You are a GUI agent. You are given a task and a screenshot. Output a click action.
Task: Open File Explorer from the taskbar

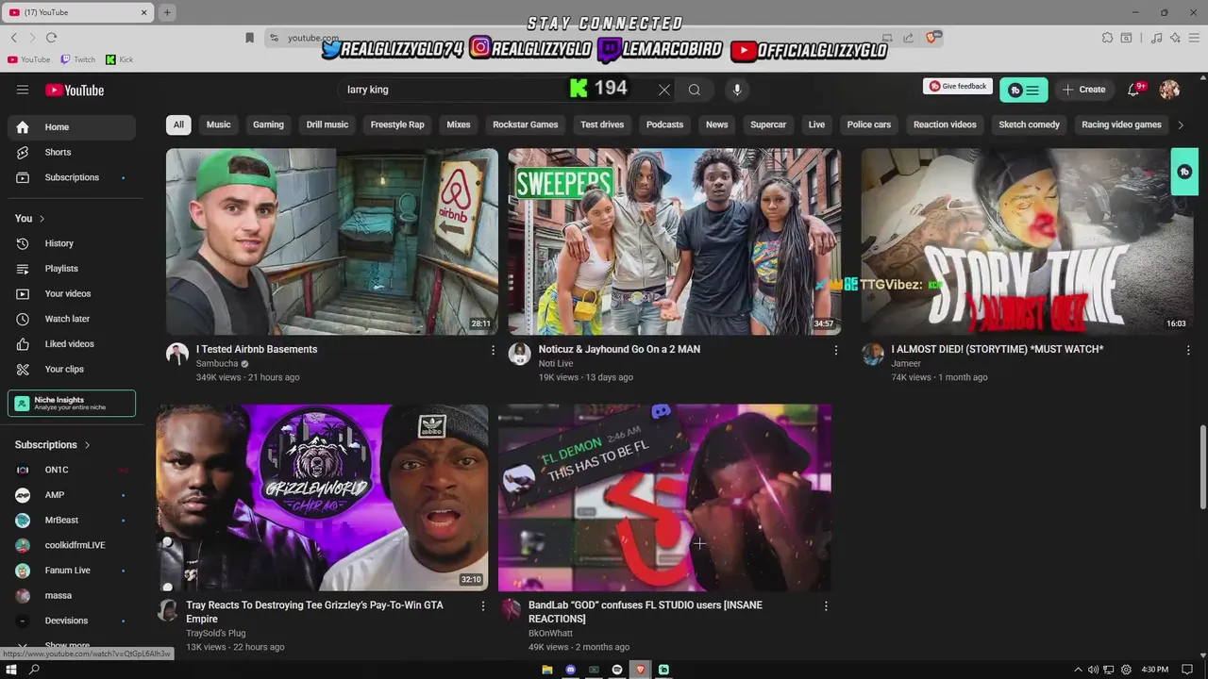(x=547, y=670)
